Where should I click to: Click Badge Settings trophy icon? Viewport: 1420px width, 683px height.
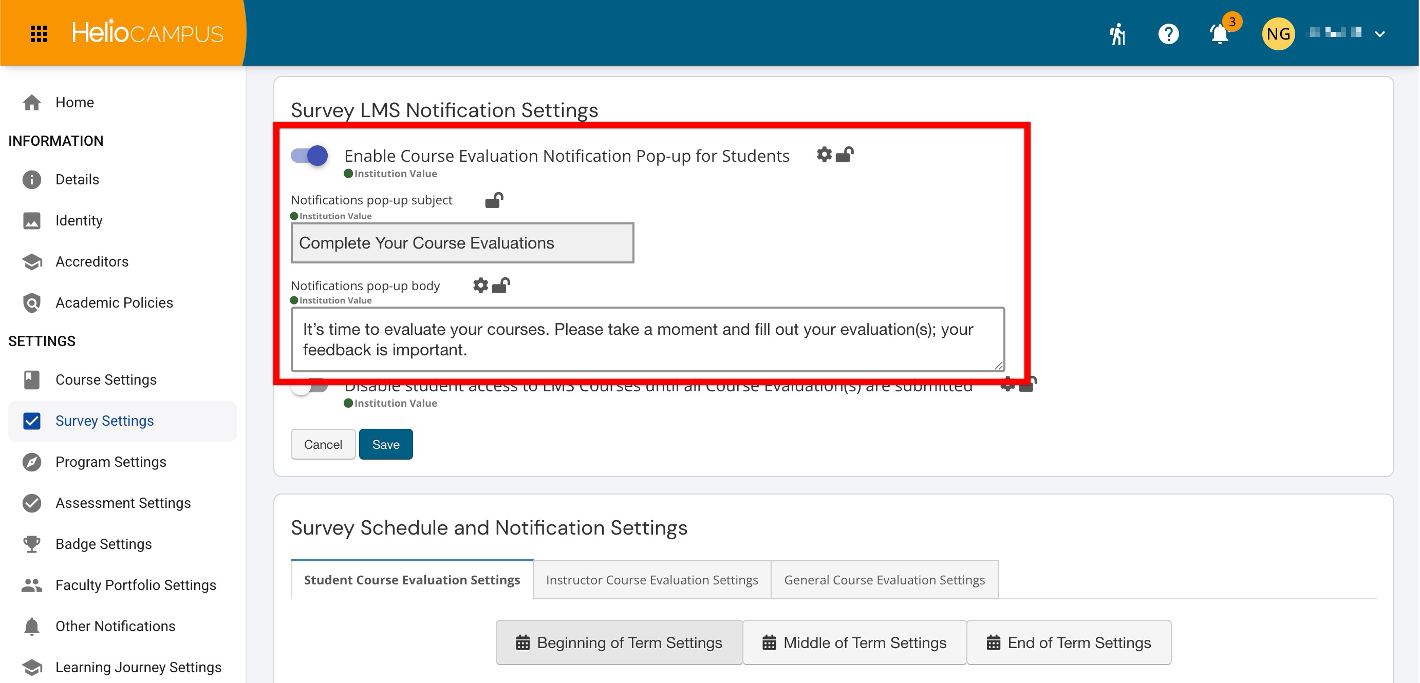[32, 544]
